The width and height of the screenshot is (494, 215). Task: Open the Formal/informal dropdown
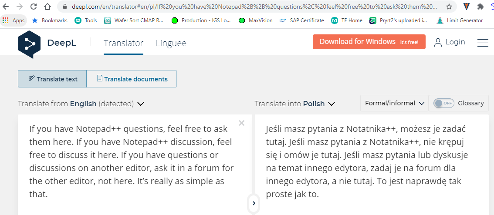pos(394,103)
